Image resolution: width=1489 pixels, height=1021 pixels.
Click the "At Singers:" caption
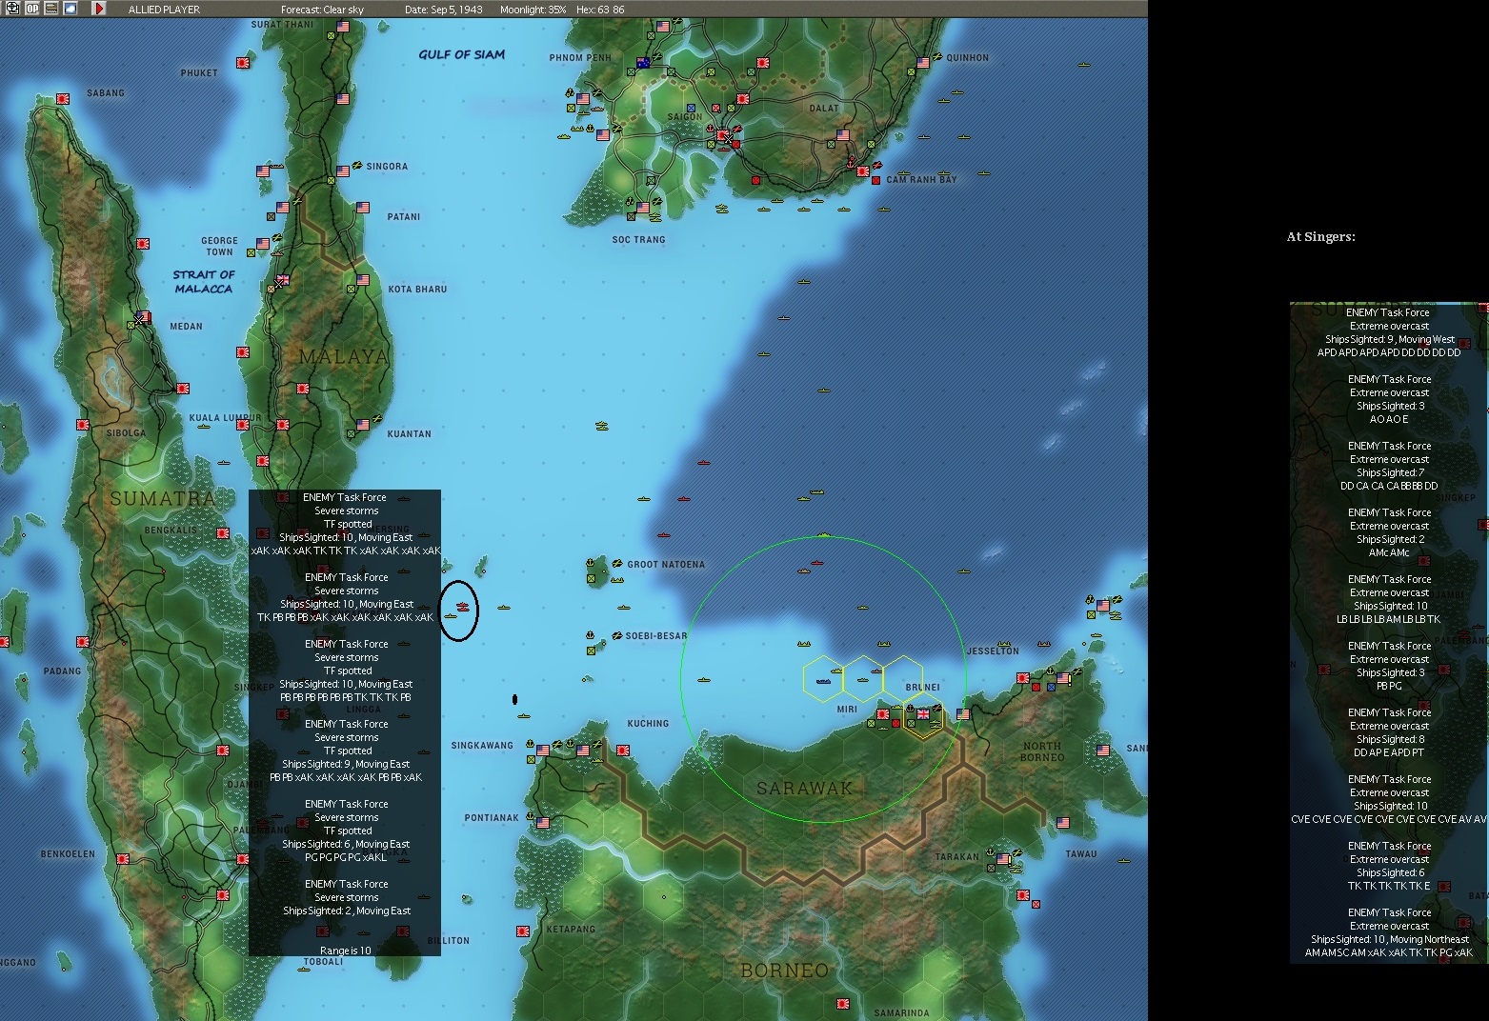(1320, 236)
